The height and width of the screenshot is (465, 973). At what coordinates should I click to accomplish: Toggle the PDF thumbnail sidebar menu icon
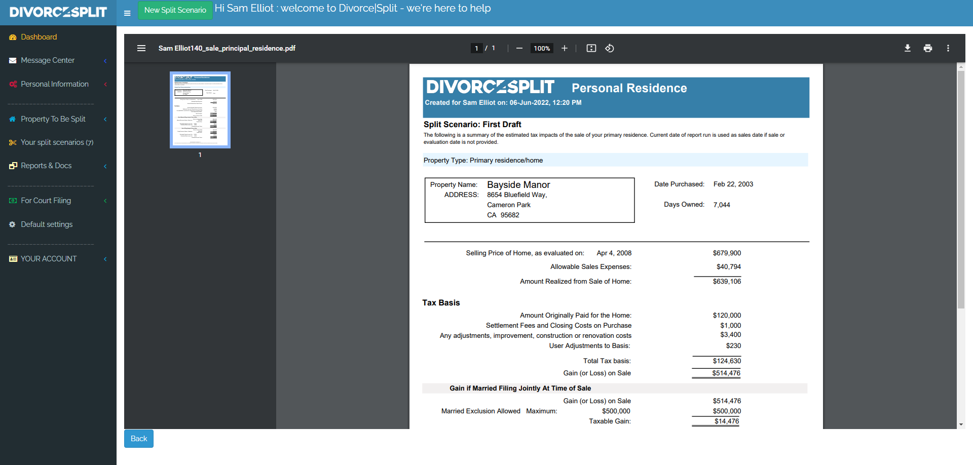[x=141, y=48]
